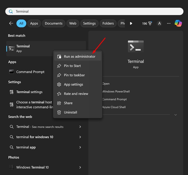The width and height of the screenshot is (188, 175).
Task: Switch to the Apps filter tab
Action: pos(34,23)
